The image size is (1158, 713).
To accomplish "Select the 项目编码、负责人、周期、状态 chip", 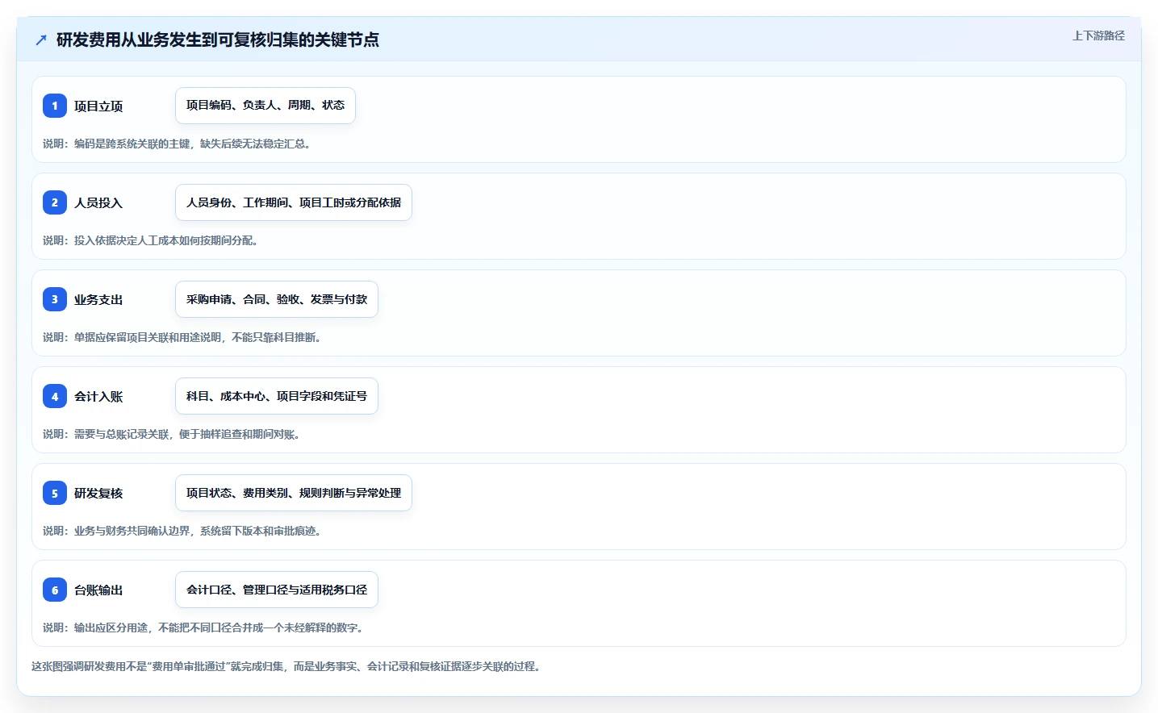I will coord(265,106).
